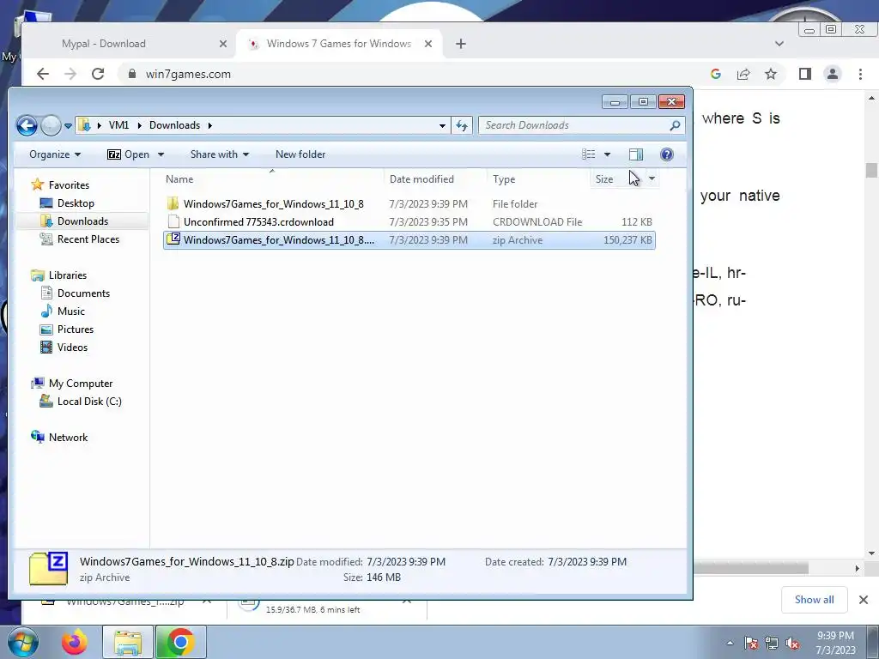The width and height of the screenshot is (879, 659).
Task: Click the Google icon in address bar
Action: click(x=715, y=74)
